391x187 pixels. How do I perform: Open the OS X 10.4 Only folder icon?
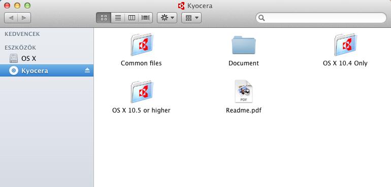coord(345,45)
